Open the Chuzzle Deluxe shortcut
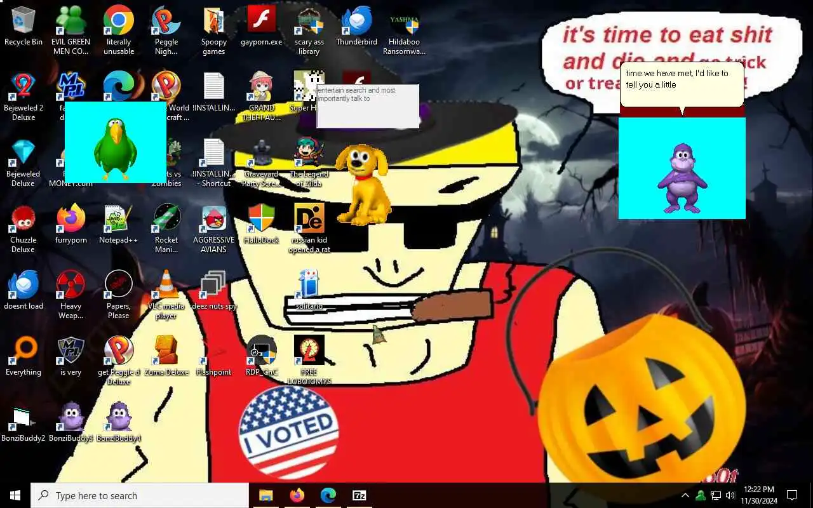The width and height of the screenshot is (813, 508). tap(24, 229)
